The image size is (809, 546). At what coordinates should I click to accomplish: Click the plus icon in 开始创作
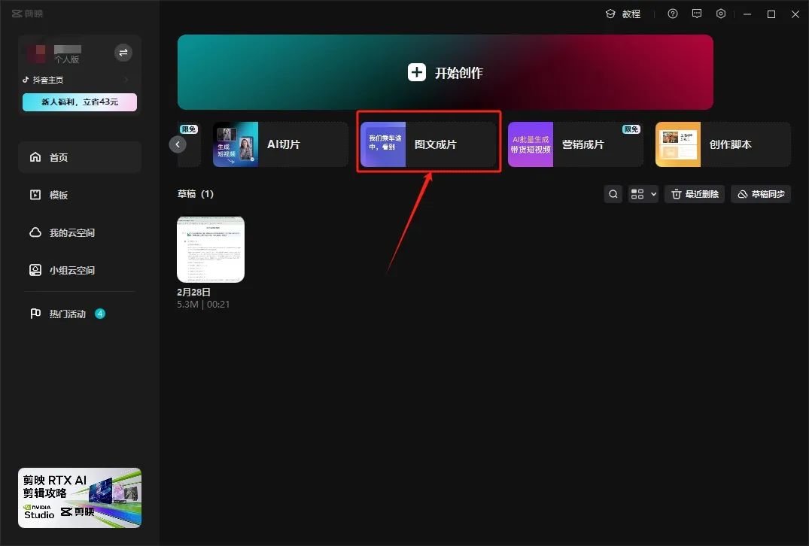pos(417,72)
